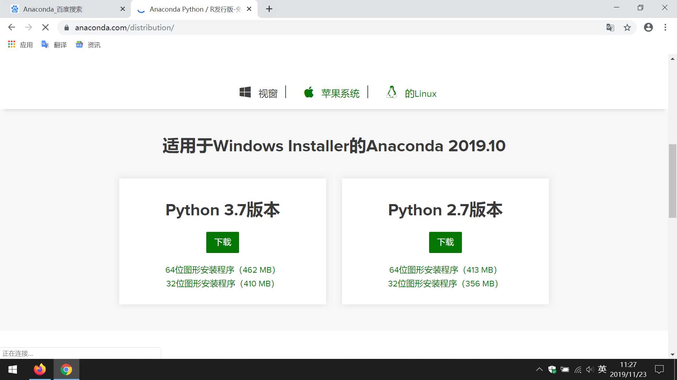Screen dimensions: 677x380
Task: Download Python 3.7 version
Action: point(222,242)
